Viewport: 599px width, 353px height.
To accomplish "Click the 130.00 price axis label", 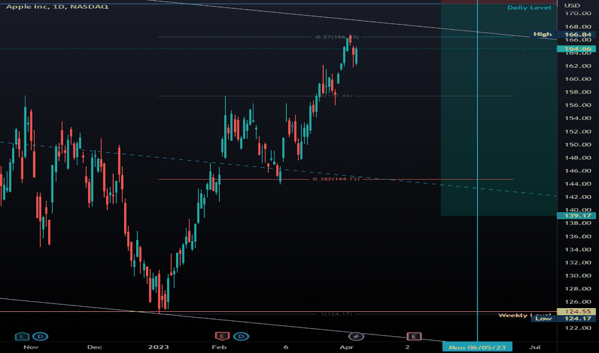I will (x=578, y=275).
